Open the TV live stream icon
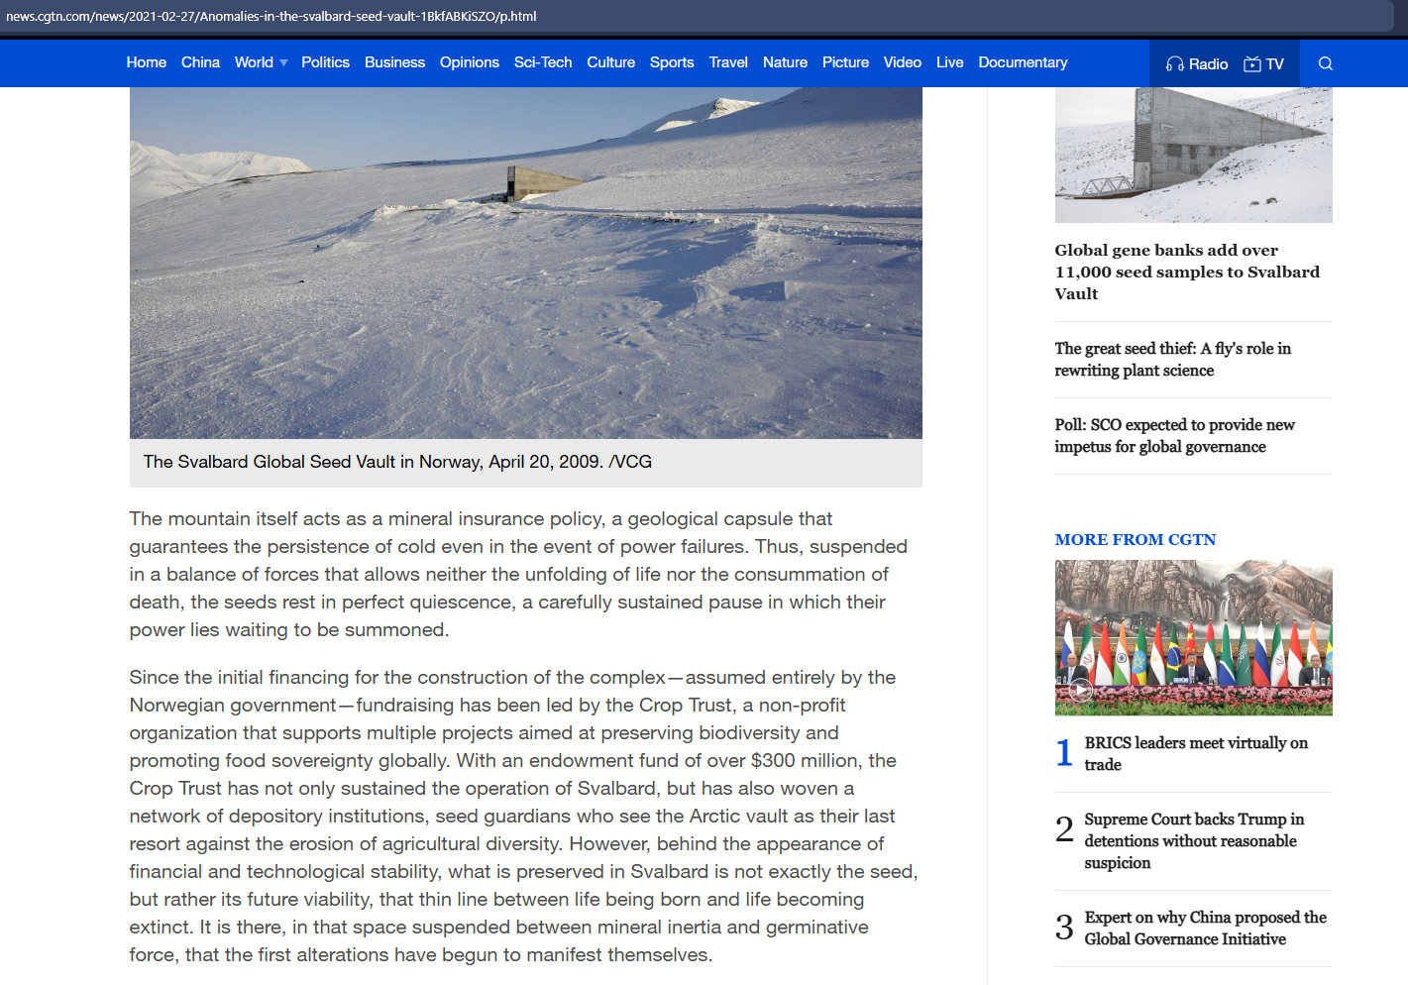Image resolution: width=1408 pixels, height=985 pixels. (x=1253, y=63)
